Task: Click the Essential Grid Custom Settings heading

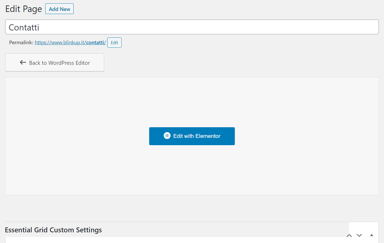Action: [54, 230]
